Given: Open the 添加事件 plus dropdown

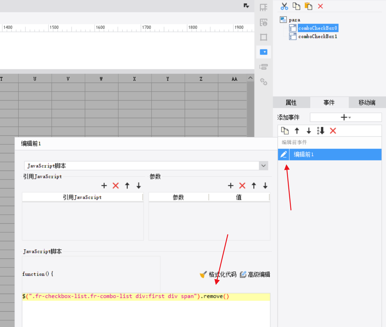Looking at the screenshot, I should (346, 117).
